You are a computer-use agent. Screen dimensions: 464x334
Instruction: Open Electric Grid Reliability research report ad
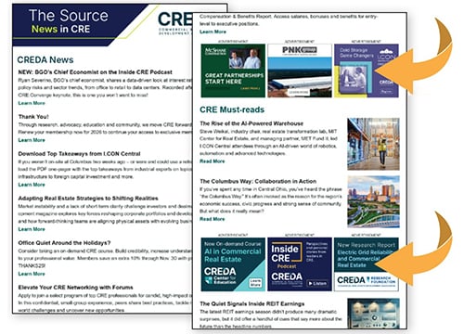tap(367, 264)
